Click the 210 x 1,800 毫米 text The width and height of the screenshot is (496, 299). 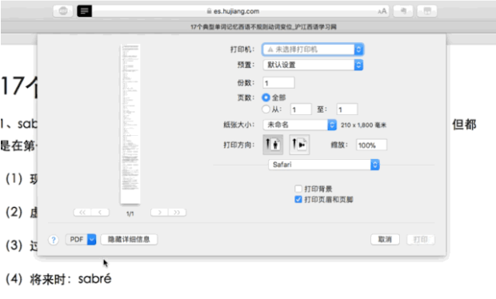click(x=363, y=126)
